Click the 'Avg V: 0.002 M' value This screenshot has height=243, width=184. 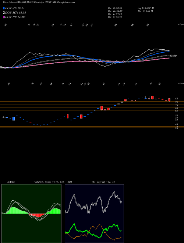pos(146,8)
